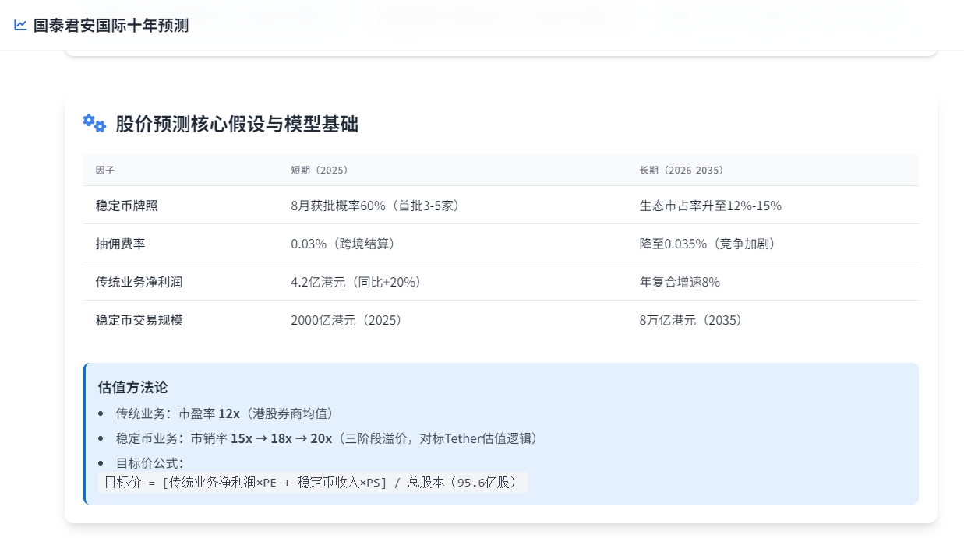The height and width of the screenshot is (538, 964).
Task: Click the 长期（2026-2035）column header
Action: pos(682,171)
